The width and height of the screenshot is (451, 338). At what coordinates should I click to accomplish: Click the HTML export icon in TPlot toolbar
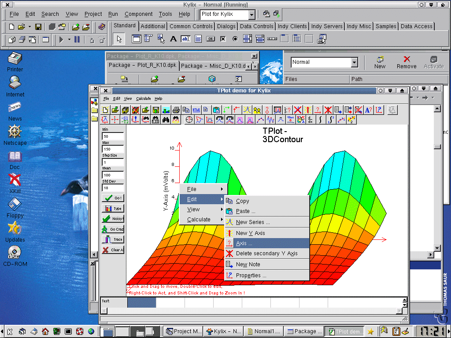(196, 110)
